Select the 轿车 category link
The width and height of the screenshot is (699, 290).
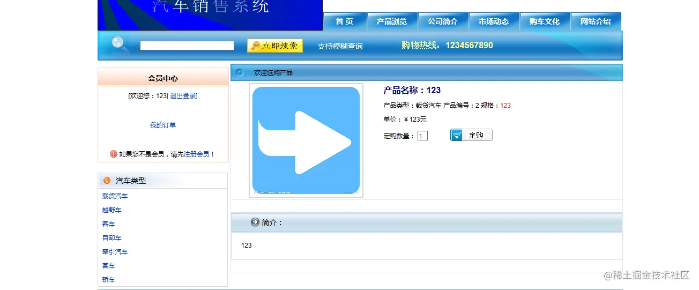tap(109, 280)
